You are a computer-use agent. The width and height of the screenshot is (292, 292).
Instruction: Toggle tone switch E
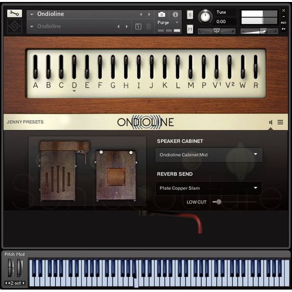coord(87,67)
